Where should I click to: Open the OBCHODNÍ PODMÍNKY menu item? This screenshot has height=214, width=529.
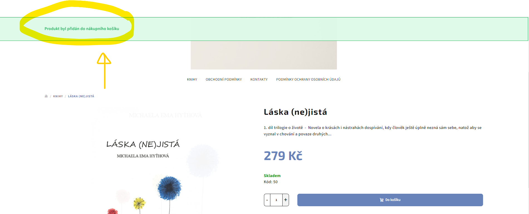(x=224, y=79)
